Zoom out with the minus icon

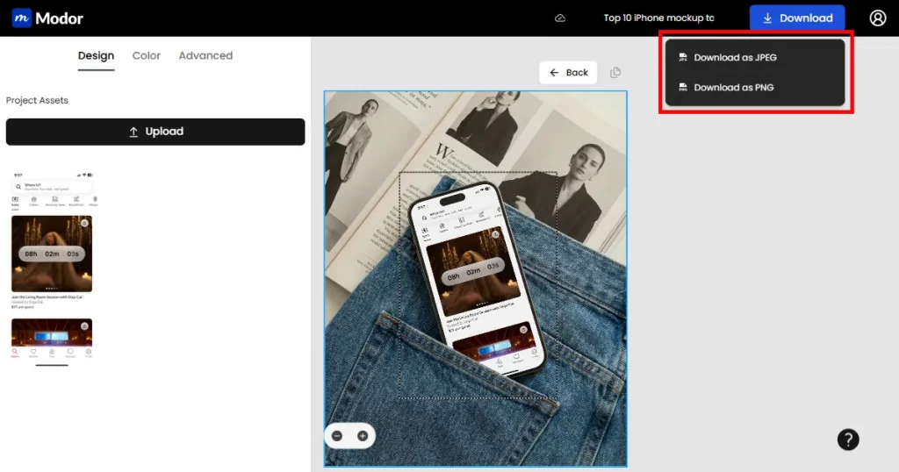338,436
